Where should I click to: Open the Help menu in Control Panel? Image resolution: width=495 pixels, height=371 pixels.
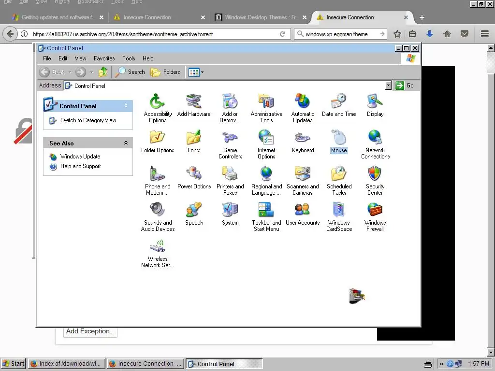click(148, 58)
